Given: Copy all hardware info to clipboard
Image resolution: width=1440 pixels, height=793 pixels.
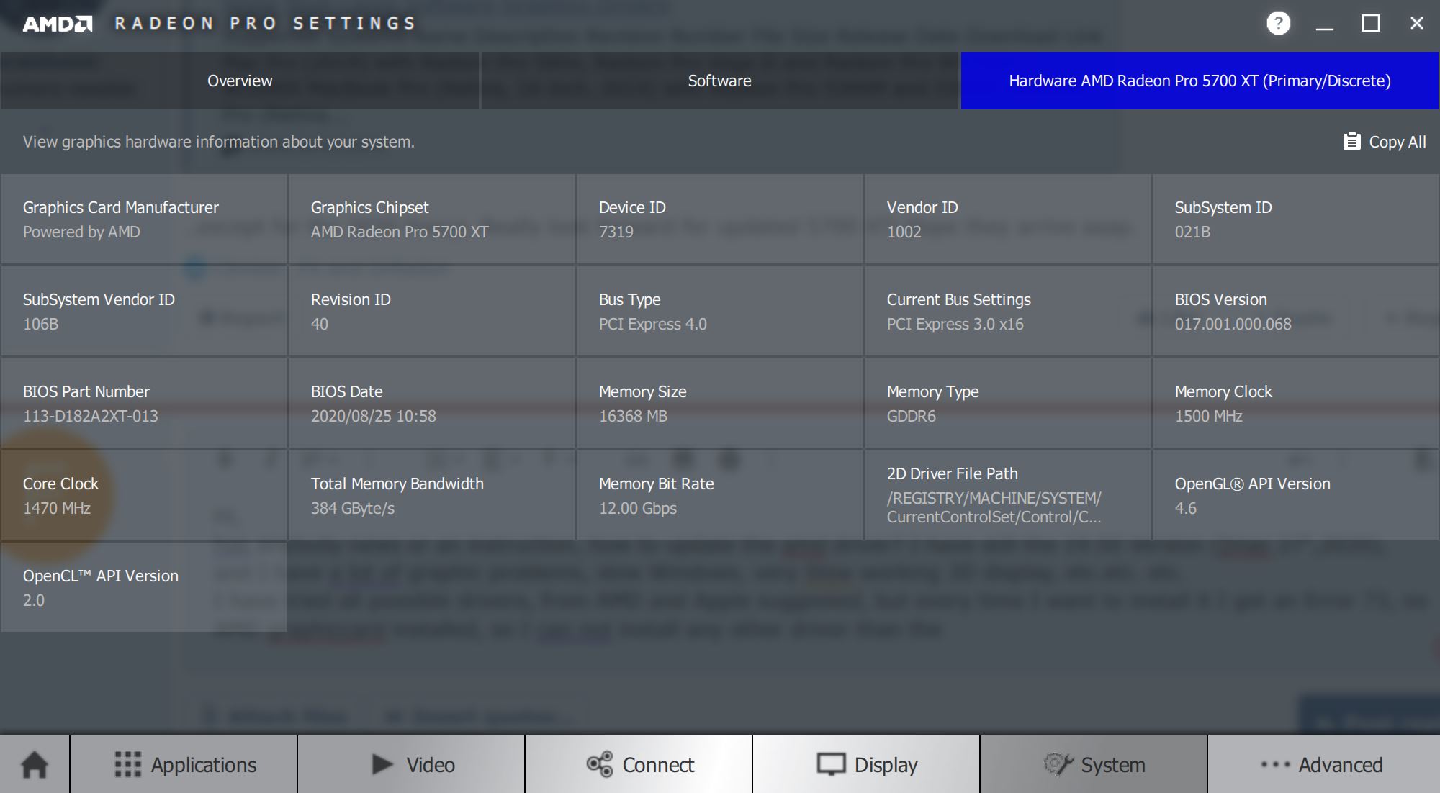Looking at the screenshot, I should click(x=1384, y=142).
